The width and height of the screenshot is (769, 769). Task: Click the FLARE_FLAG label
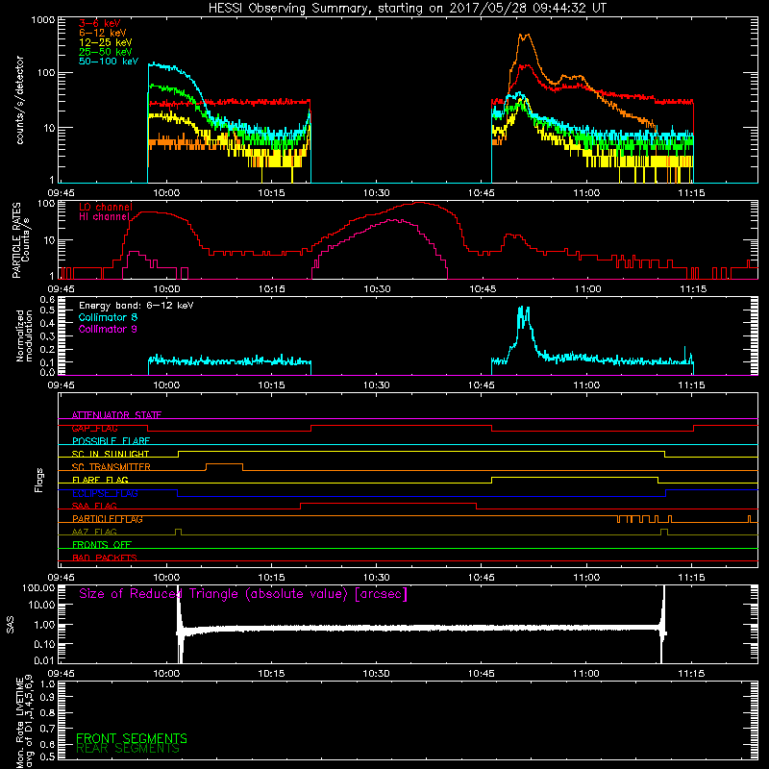coord(100,480)
